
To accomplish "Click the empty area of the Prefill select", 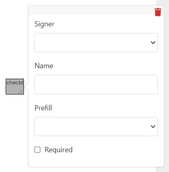I will pos(92,127).
